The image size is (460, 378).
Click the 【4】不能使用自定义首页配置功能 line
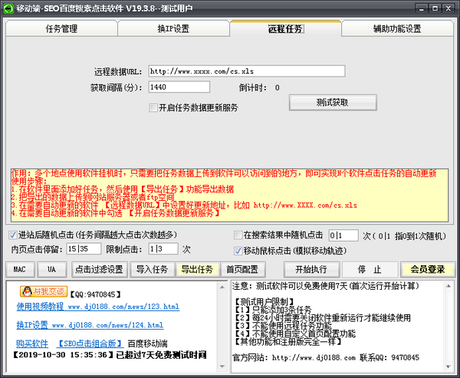[295, 334]
